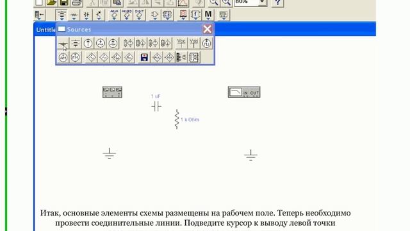Choose the current-controlled current source
410x231 pixels.
tap(166, 43)
